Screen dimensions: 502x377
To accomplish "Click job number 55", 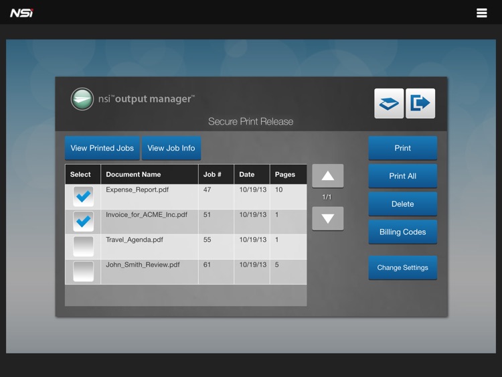I will click(207, 240).
